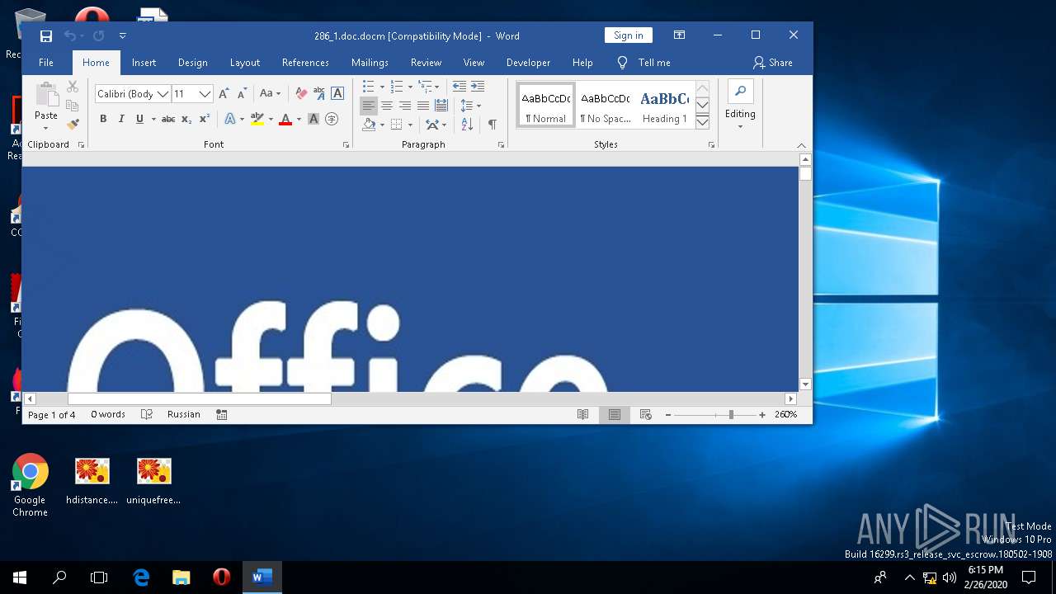Screen dimensions: 1056x594
Task: Open the Borders dropdown
Action: (x=409, y=125)
